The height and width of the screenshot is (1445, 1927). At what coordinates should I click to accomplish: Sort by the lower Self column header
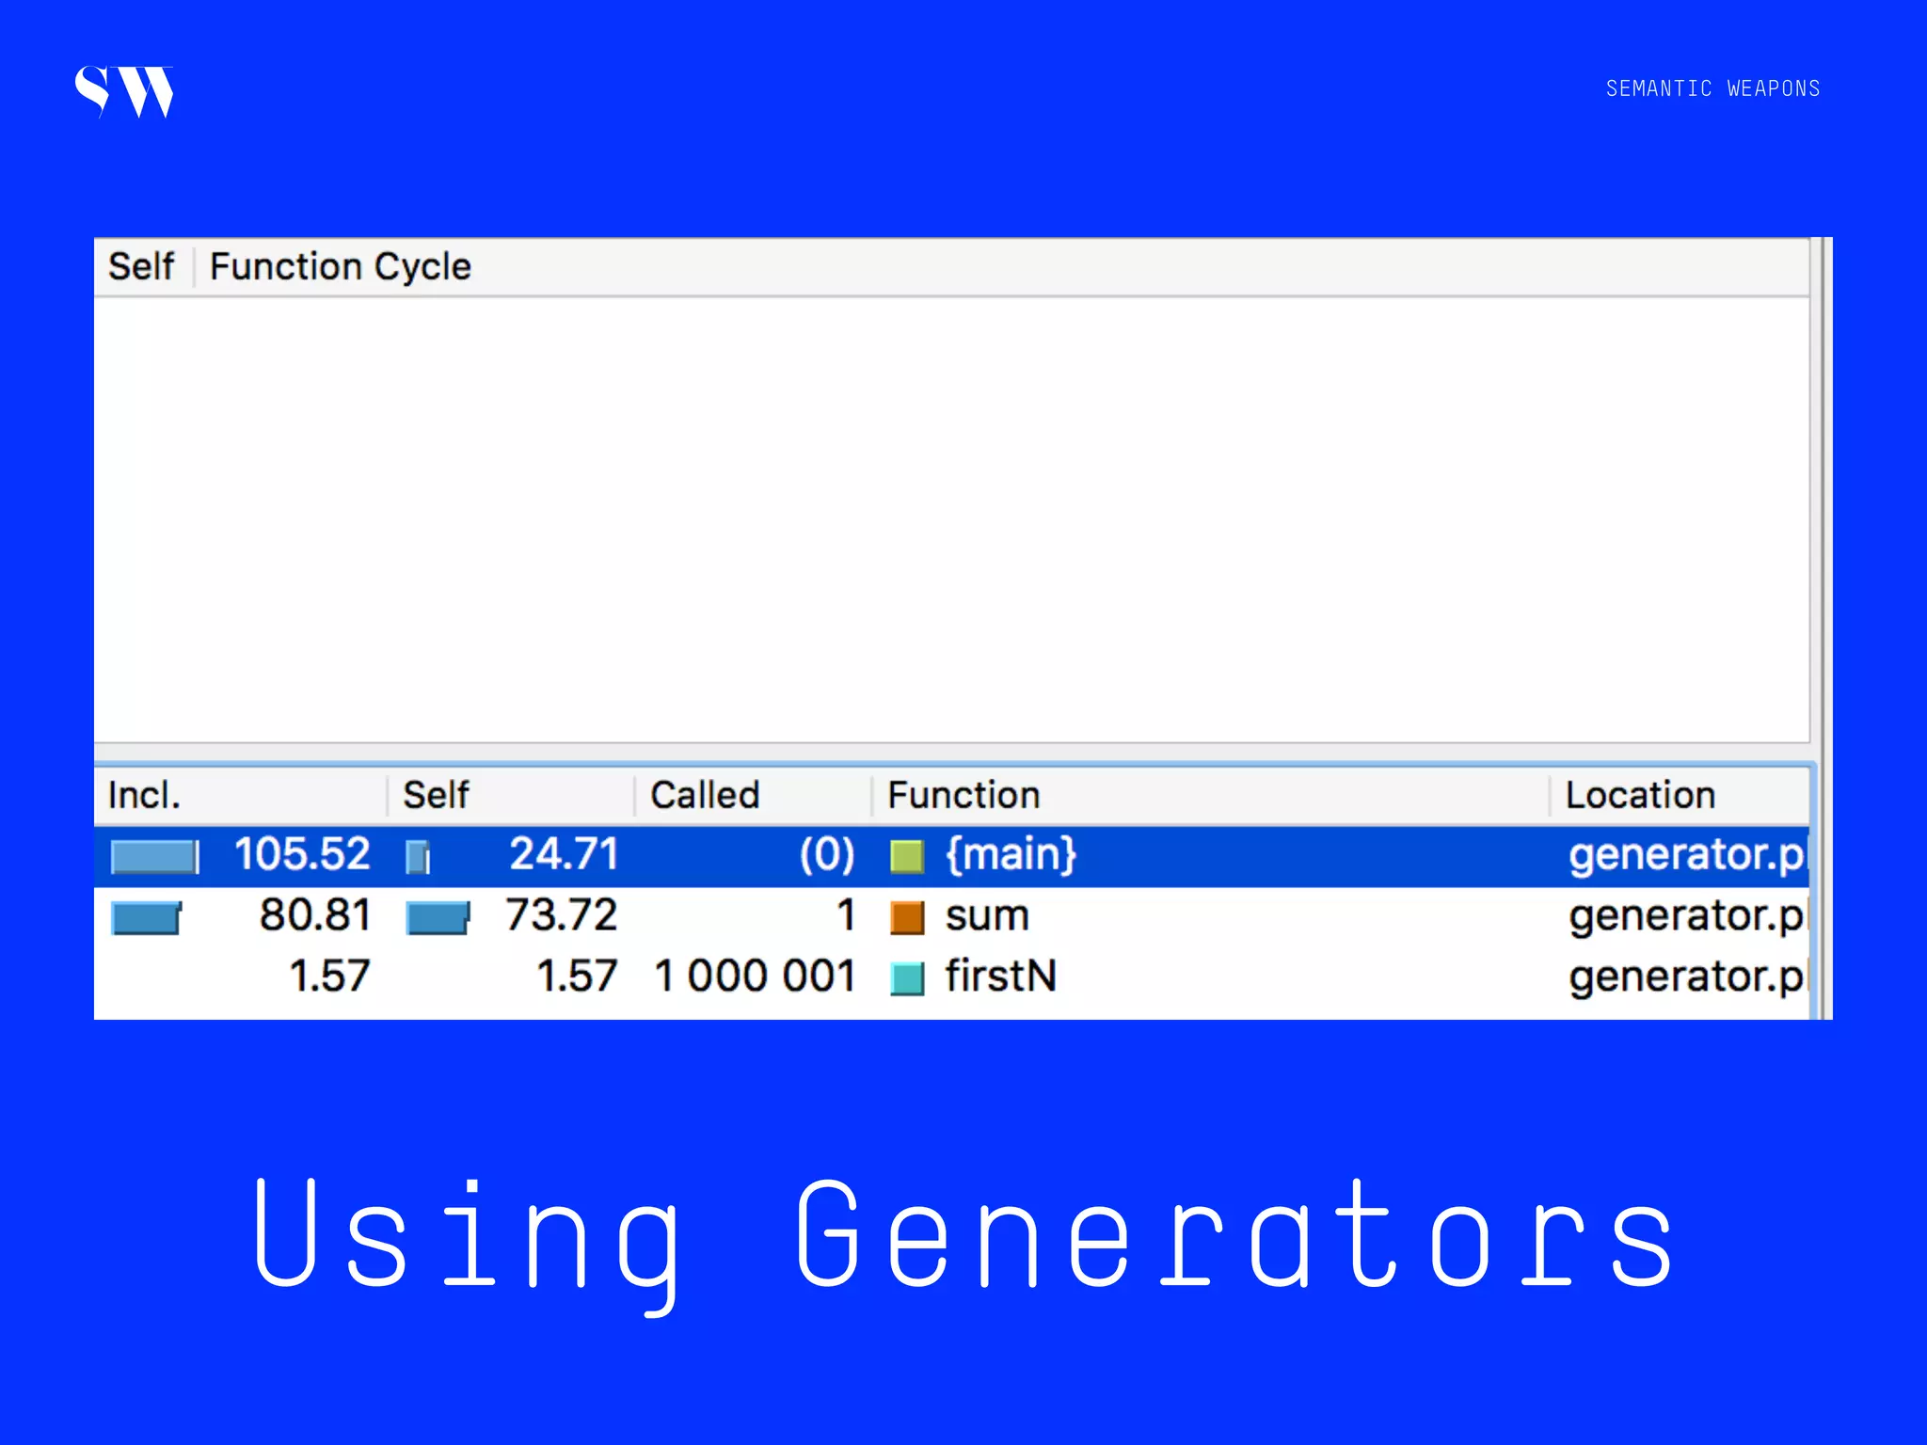tap(510, 795)
